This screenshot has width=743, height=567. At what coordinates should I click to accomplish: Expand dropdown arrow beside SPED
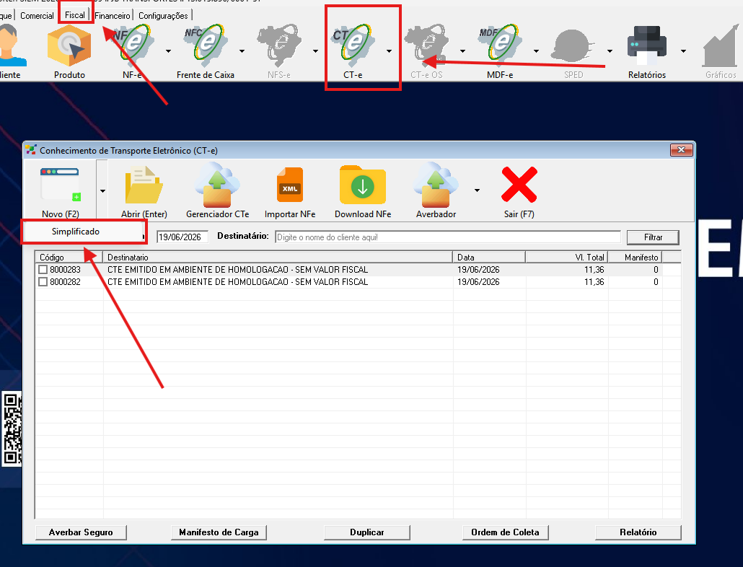610,50
